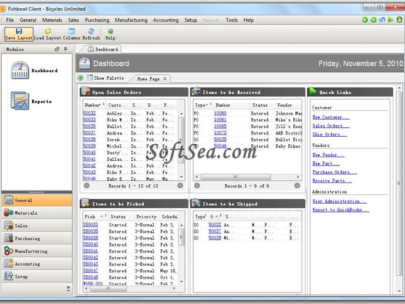This screenshot has height=304, width=405.
Task: Select the Purchasing module group
Action: pyautogui.click(x=36, y=238)
